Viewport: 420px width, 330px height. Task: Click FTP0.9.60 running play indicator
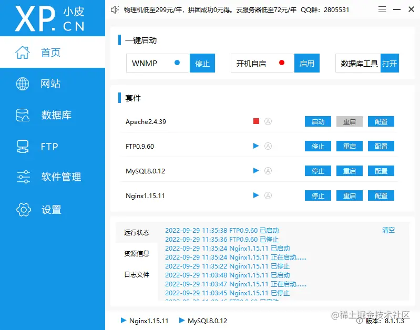click(x=256, y=146)
